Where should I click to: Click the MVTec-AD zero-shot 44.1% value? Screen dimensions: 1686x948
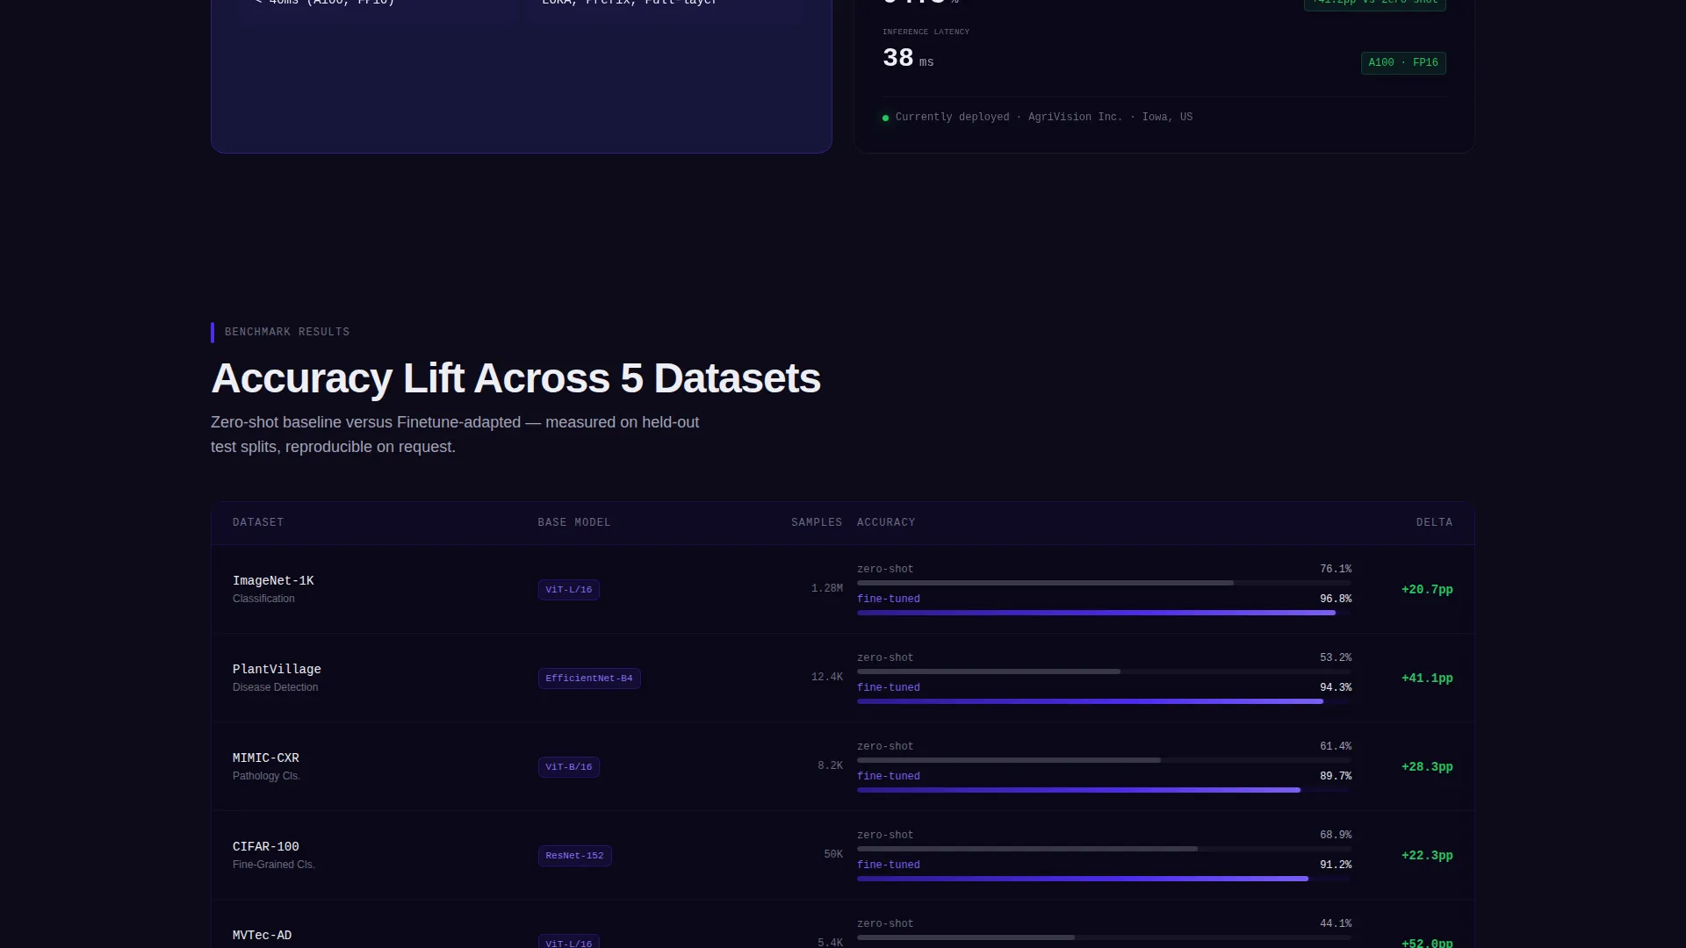coord(1336,923)
